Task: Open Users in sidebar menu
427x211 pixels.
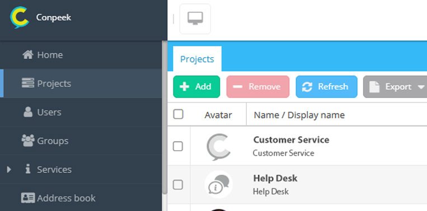Action: pos(81,112)
